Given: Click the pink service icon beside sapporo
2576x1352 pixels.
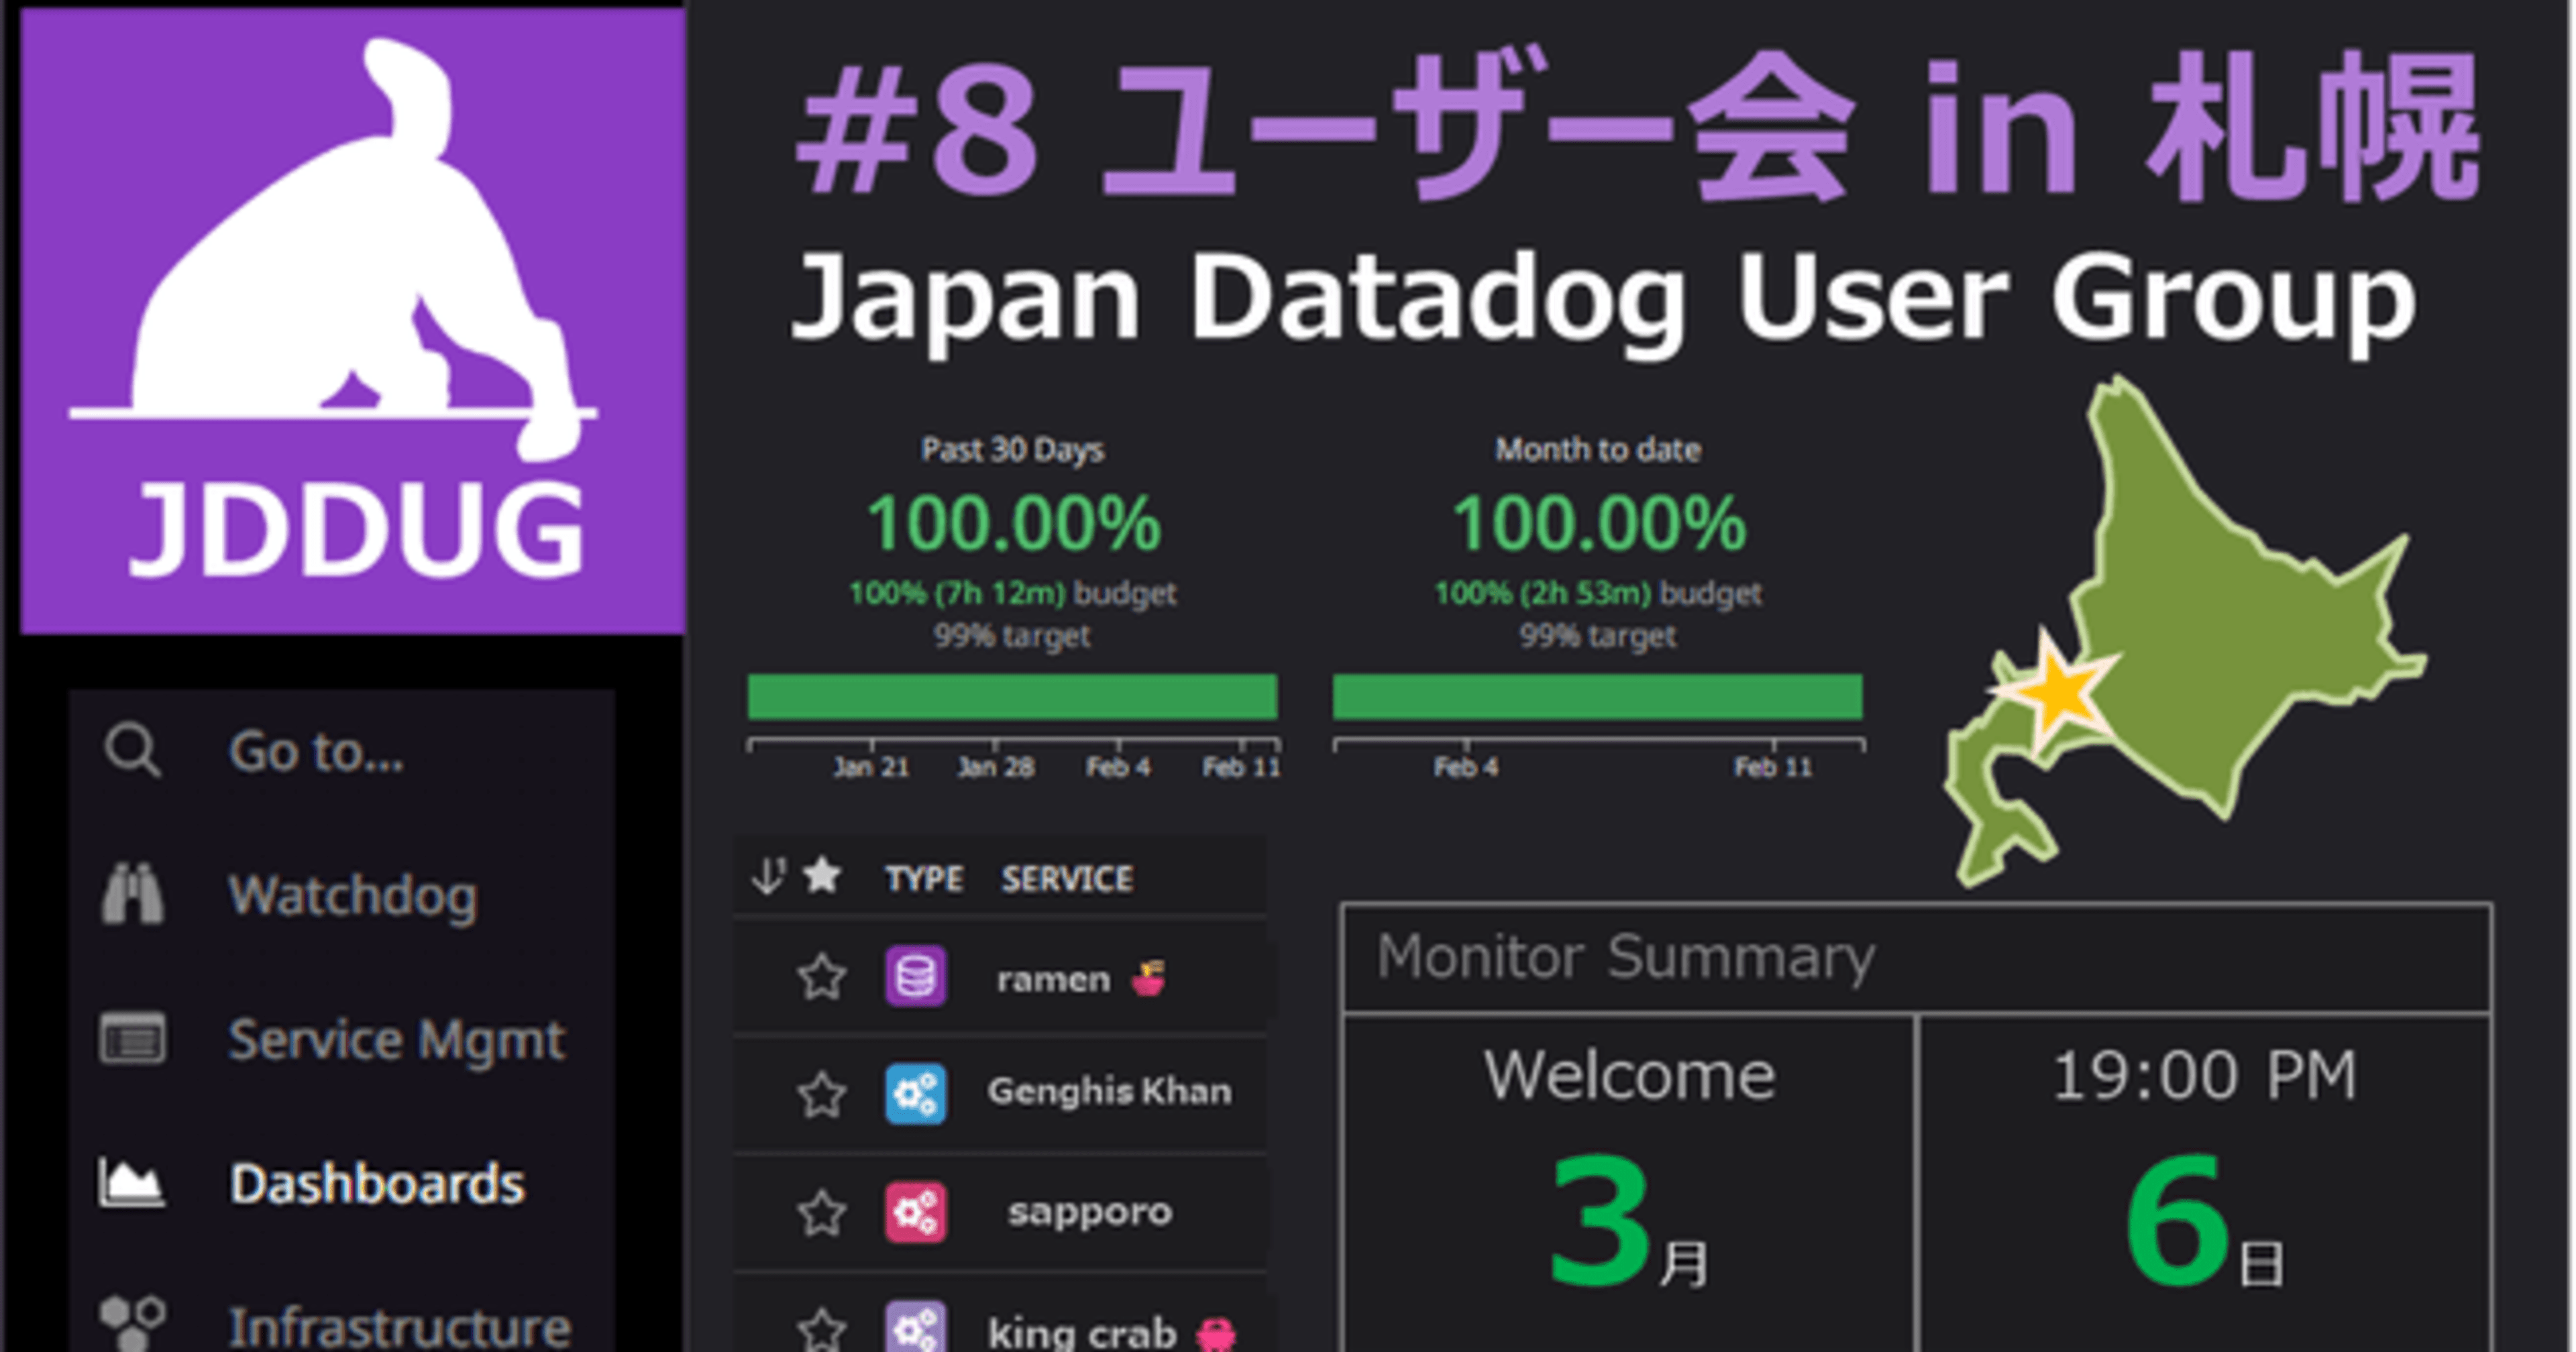Looking at the screenshot, I should click(915, 1212).
